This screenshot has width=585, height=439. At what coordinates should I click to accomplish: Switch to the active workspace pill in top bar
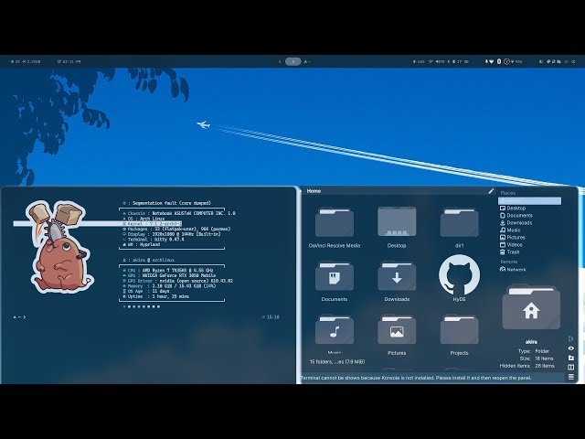292,61
